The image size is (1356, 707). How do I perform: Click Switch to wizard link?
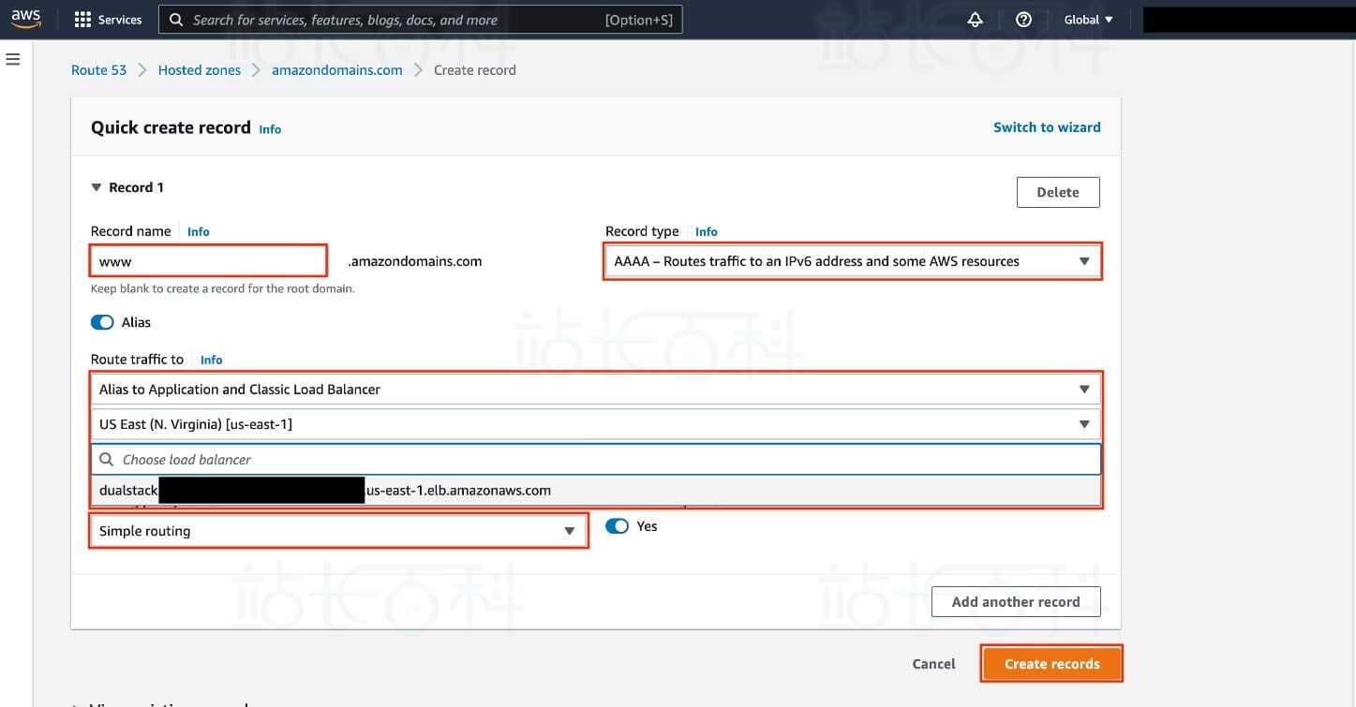1047,127
